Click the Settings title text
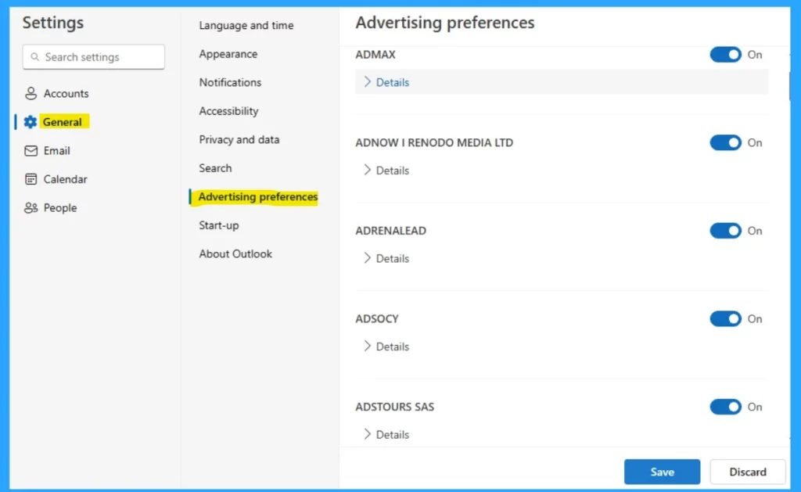Viewport: 801px width, 492px height. (x=53, y=23)
